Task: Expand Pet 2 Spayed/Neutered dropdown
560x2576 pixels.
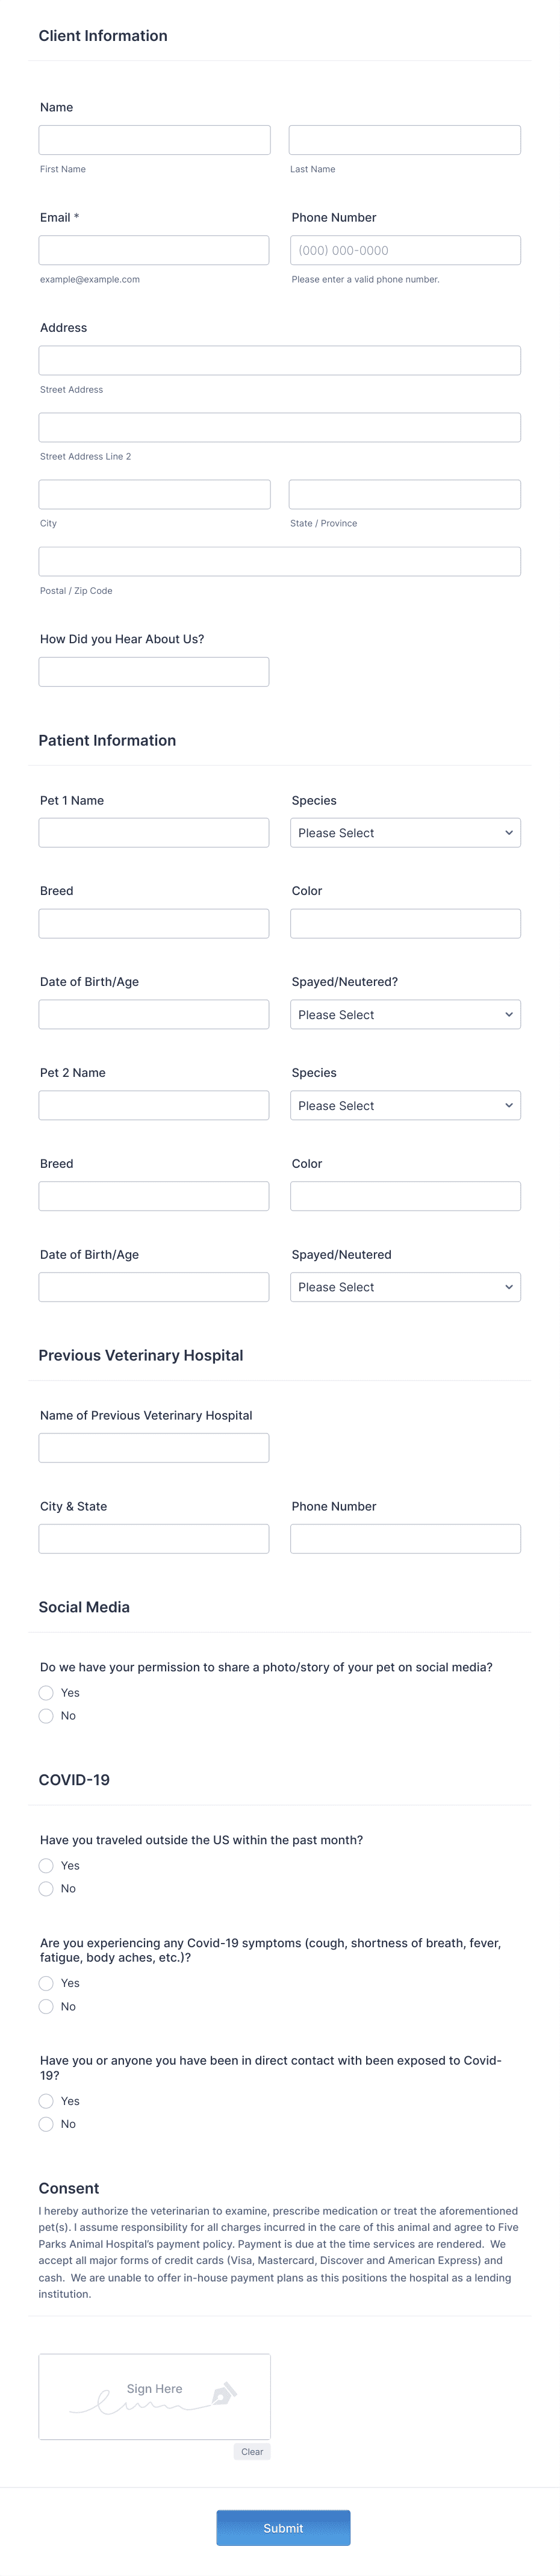Action: (405, 1287)
